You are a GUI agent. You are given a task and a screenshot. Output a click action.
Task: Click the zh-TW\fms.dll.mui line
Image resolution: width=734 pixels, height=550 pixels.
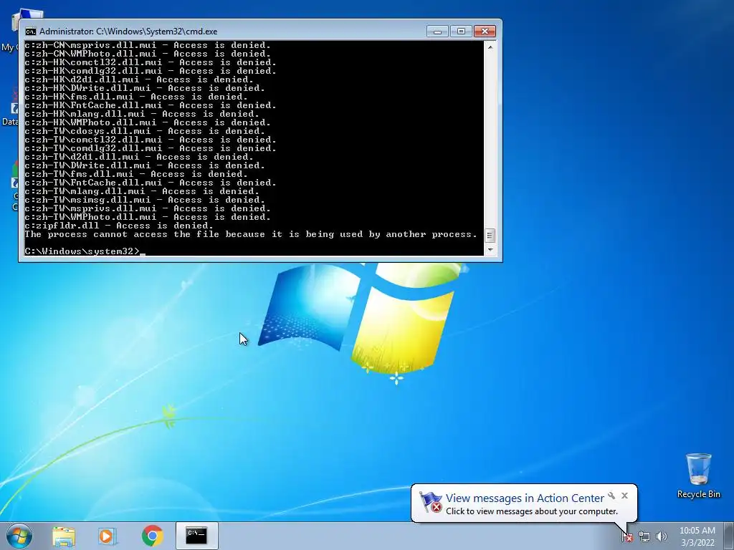[x=136, y=174]
